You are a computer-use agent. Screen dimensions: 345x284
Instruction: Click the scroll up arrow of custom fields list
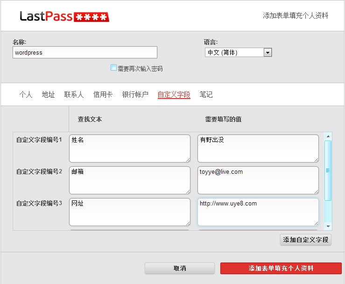[328, 136]
